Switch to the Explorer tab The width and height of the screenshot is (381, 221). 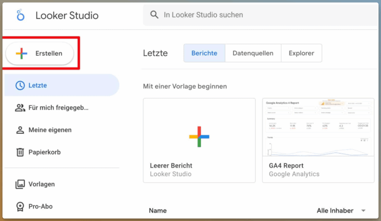301,53
